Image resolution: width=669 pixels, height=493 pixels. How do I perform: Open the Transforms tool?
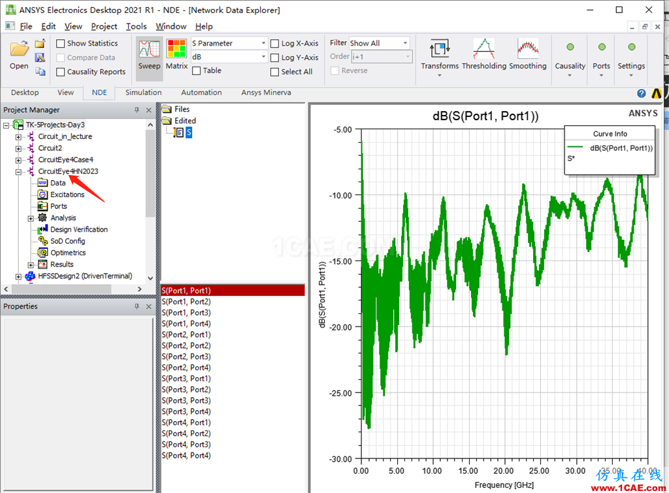[440, 49]
